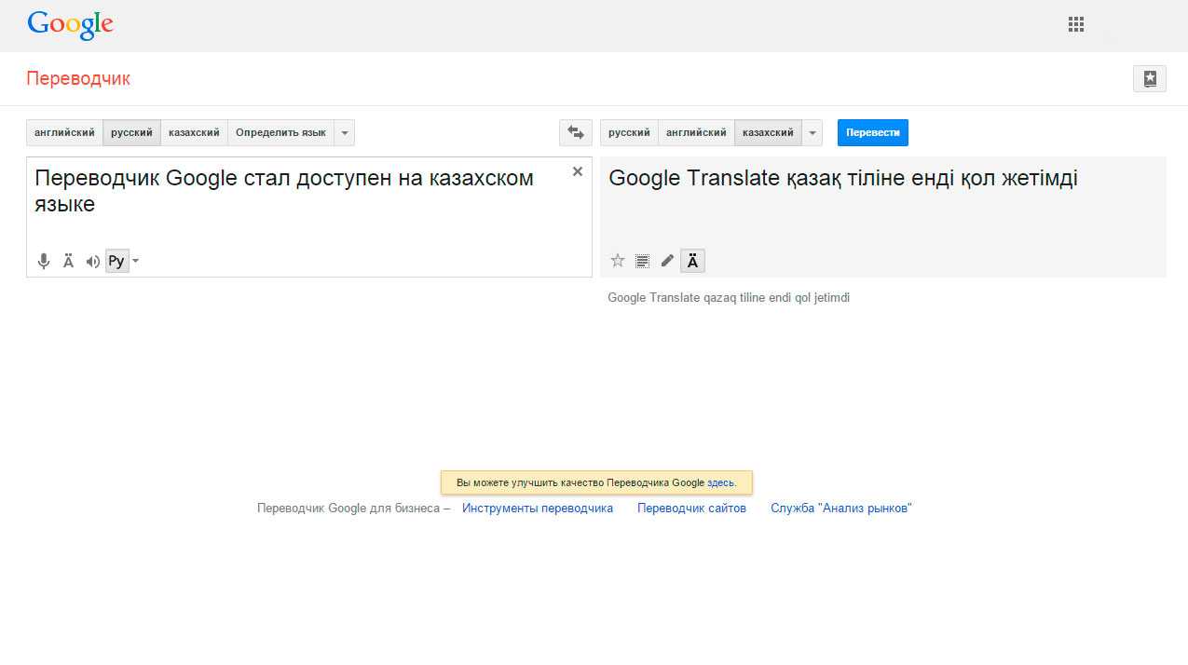Open the Phrasebook star-book icon

click(1150, 79)
